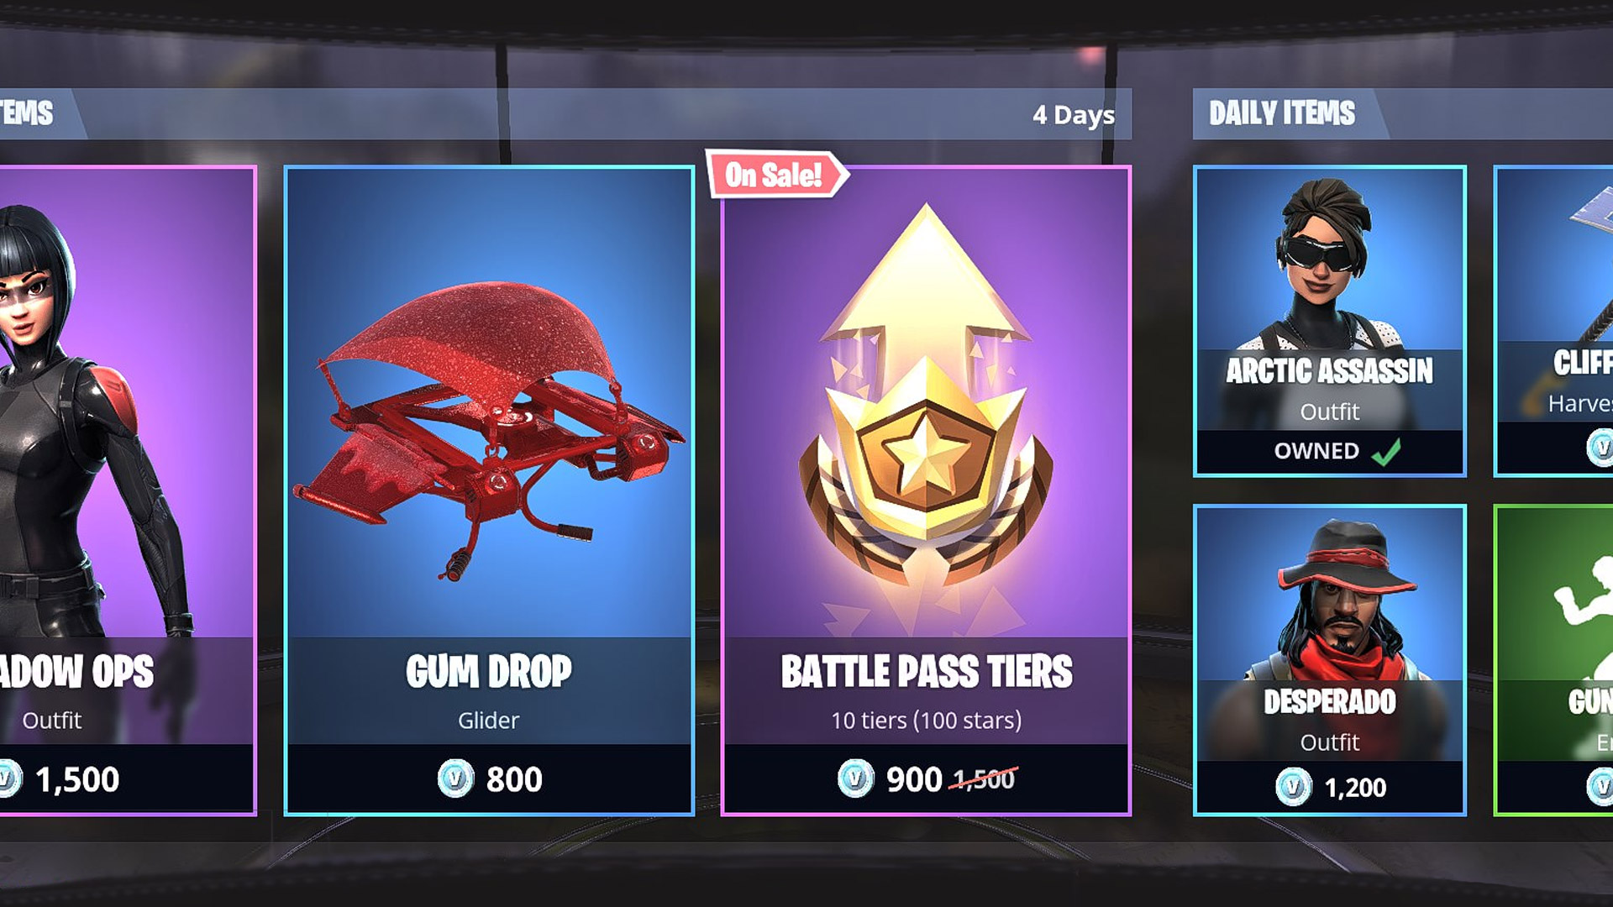Click the green Owned checkmark on Arctic Assassin

[x=1386, y=452]
